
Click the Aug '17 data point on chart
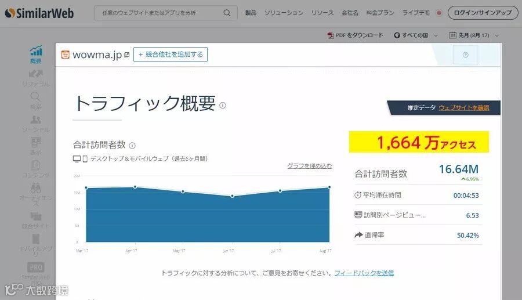[329, 187]
